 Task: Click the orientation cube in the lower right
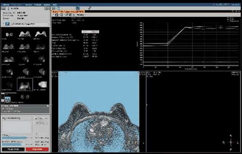pyautogui.click(x=231, y=143)
